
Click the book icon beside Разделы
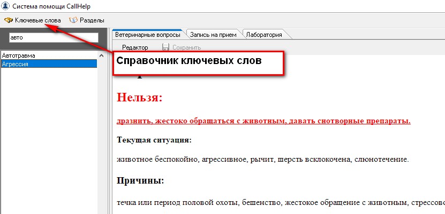click(73, 20)
